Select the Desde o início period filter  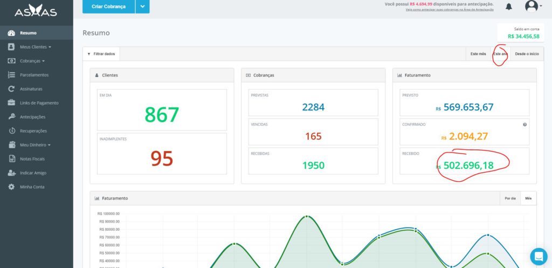coord(527,54)
